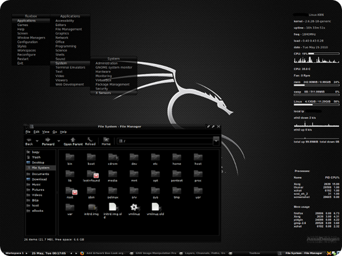The image size is (342, 256).
Task: Select Documents in the sidebar
Action: pos(41,174)
